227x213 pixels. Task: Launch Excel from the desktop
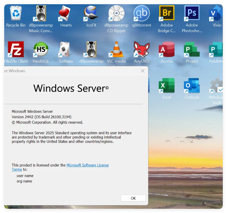click(x=167, y=86)
